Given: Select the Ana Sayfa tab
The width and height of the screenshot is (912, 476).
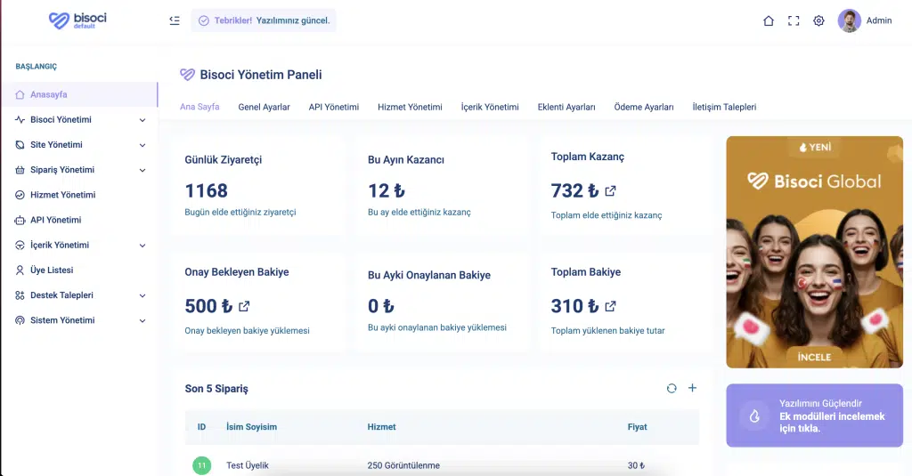Looking at the screenshot, I should click(x=199, y=107).
